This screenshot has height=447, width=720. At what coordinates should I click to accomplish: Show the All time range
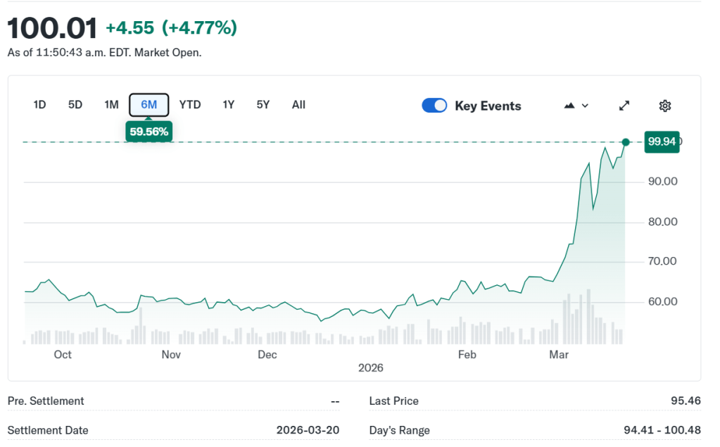click(298, 105)
